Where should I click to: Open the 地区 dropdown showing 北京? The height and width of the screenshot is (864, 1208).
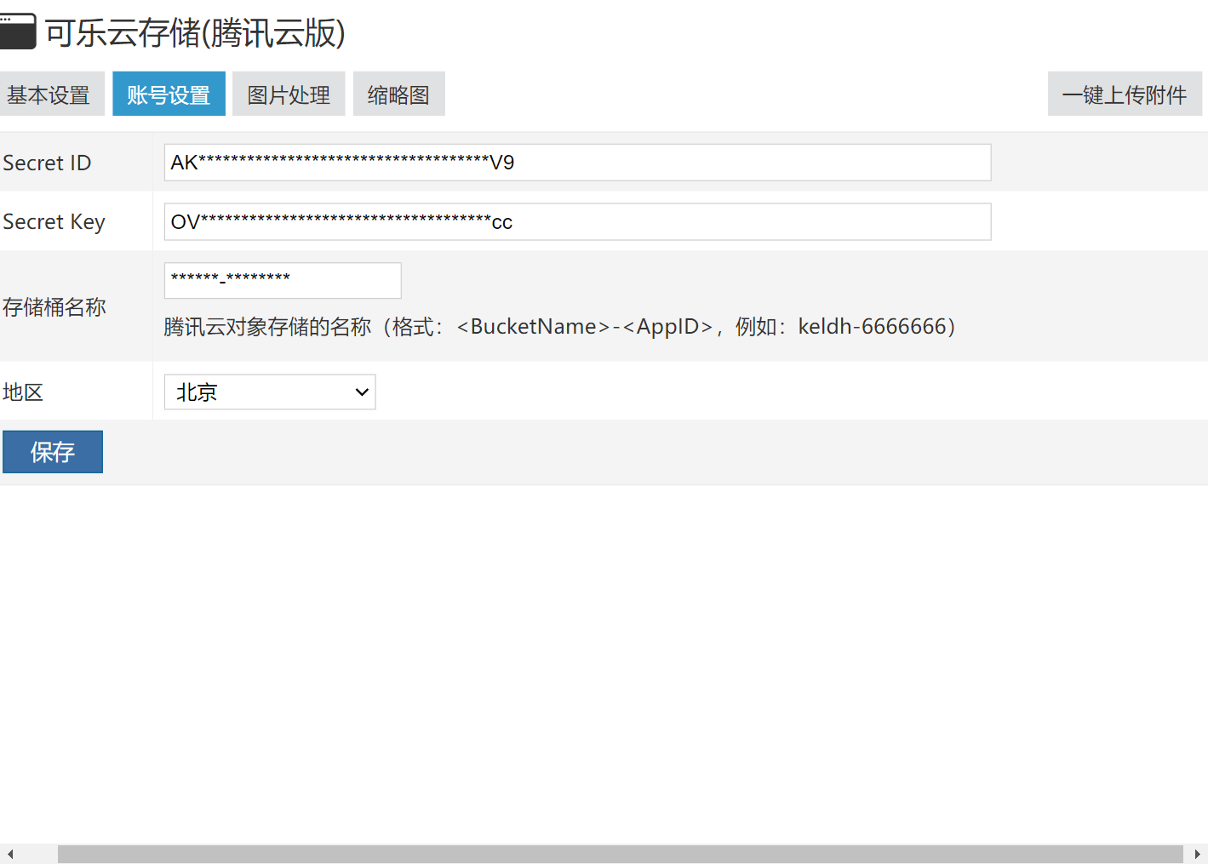[270, 392]
